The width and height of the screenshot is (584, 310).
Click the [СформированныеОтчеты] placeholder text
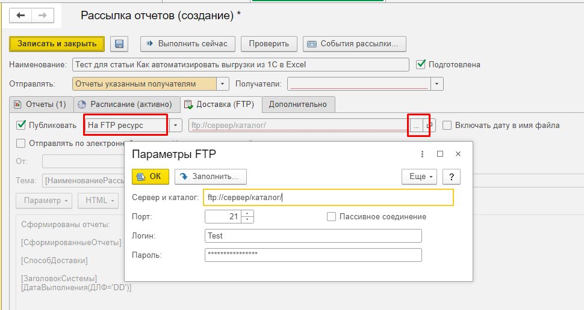[71, 243]
